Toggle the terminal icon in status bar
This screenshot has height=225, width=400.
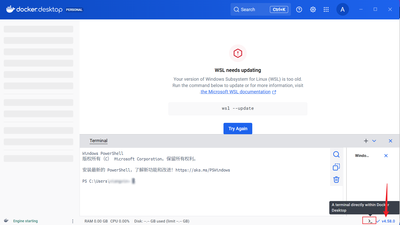pyautogui.click(x=370, y=221)
